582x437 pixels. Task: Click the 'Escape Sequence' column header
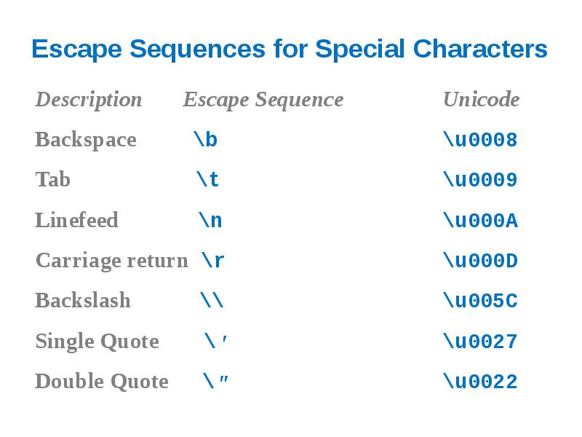(x=263, y=99)
